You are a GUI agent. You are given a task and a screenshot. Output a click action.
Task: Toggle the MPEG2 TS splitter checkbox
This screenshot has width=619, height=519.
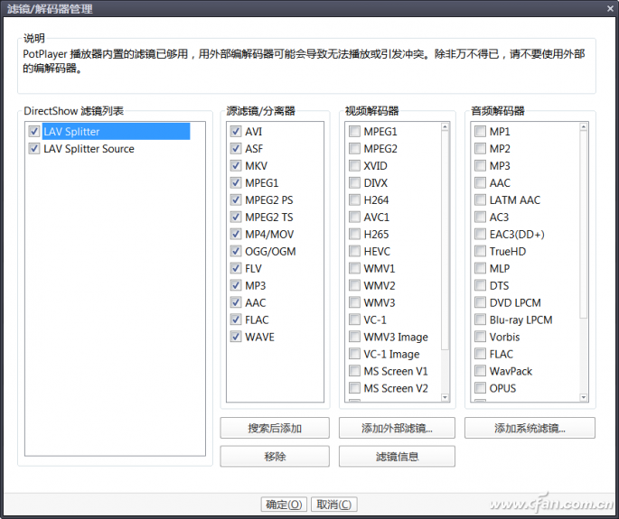(236, 217)
